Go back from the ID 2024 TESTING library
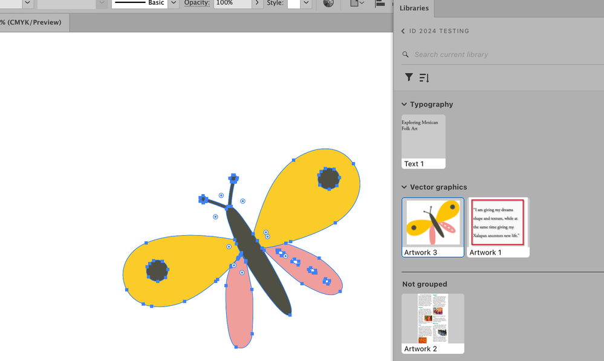The width and height of the screenshot is (604, 361). tap(403, 31)
